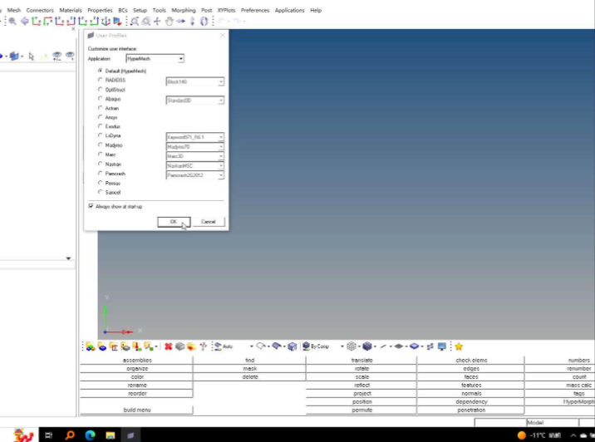595x442 pixels.
Task: Open the NastranMSC dropdown
Action: [195, 166]
